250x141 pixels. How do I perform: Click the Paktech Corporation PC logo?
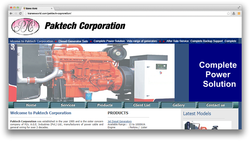coord(25,27)
